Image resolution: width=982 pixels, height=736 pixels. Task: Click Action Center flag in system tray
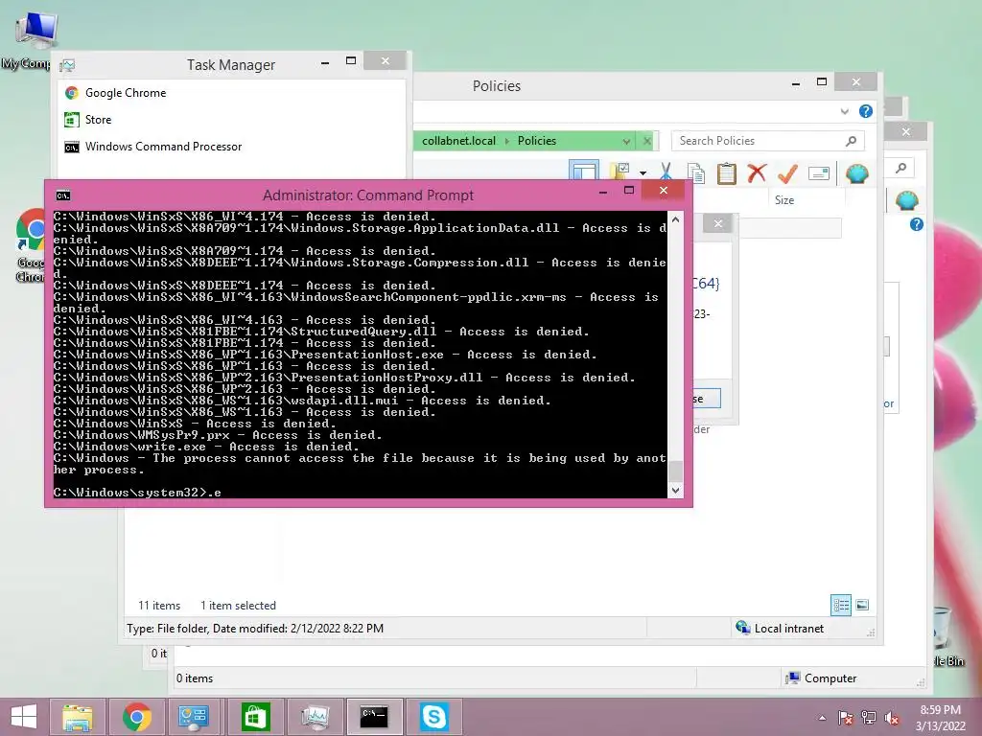tap(845, 718)
